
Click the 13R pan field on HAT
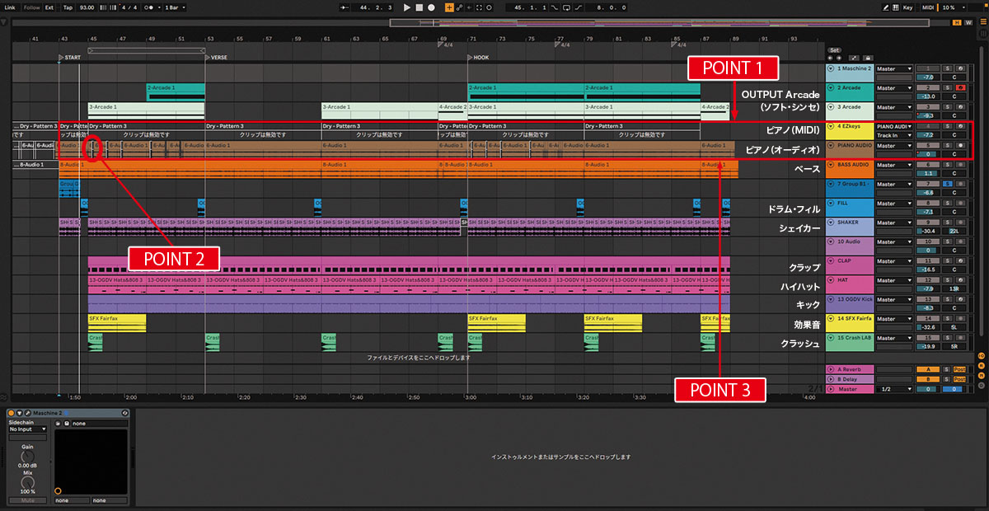pos(954,290)
